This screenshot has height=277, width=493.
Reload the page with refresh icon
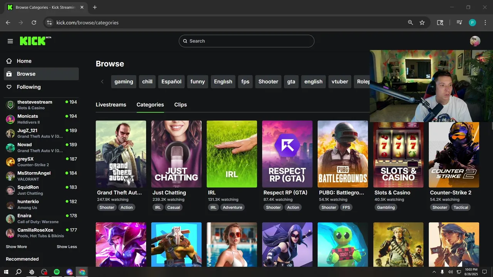34,23
